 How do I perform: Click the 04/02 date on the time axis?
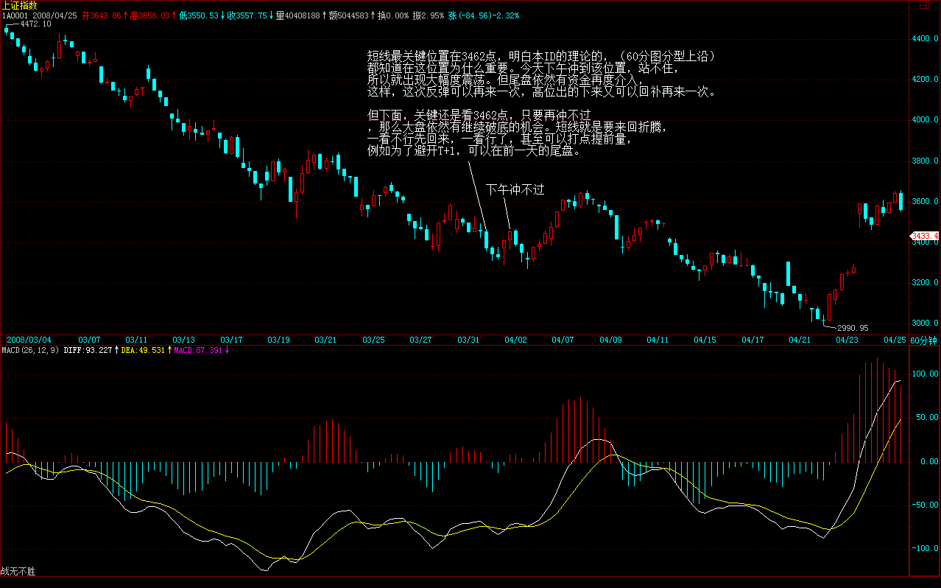point(515,340)
